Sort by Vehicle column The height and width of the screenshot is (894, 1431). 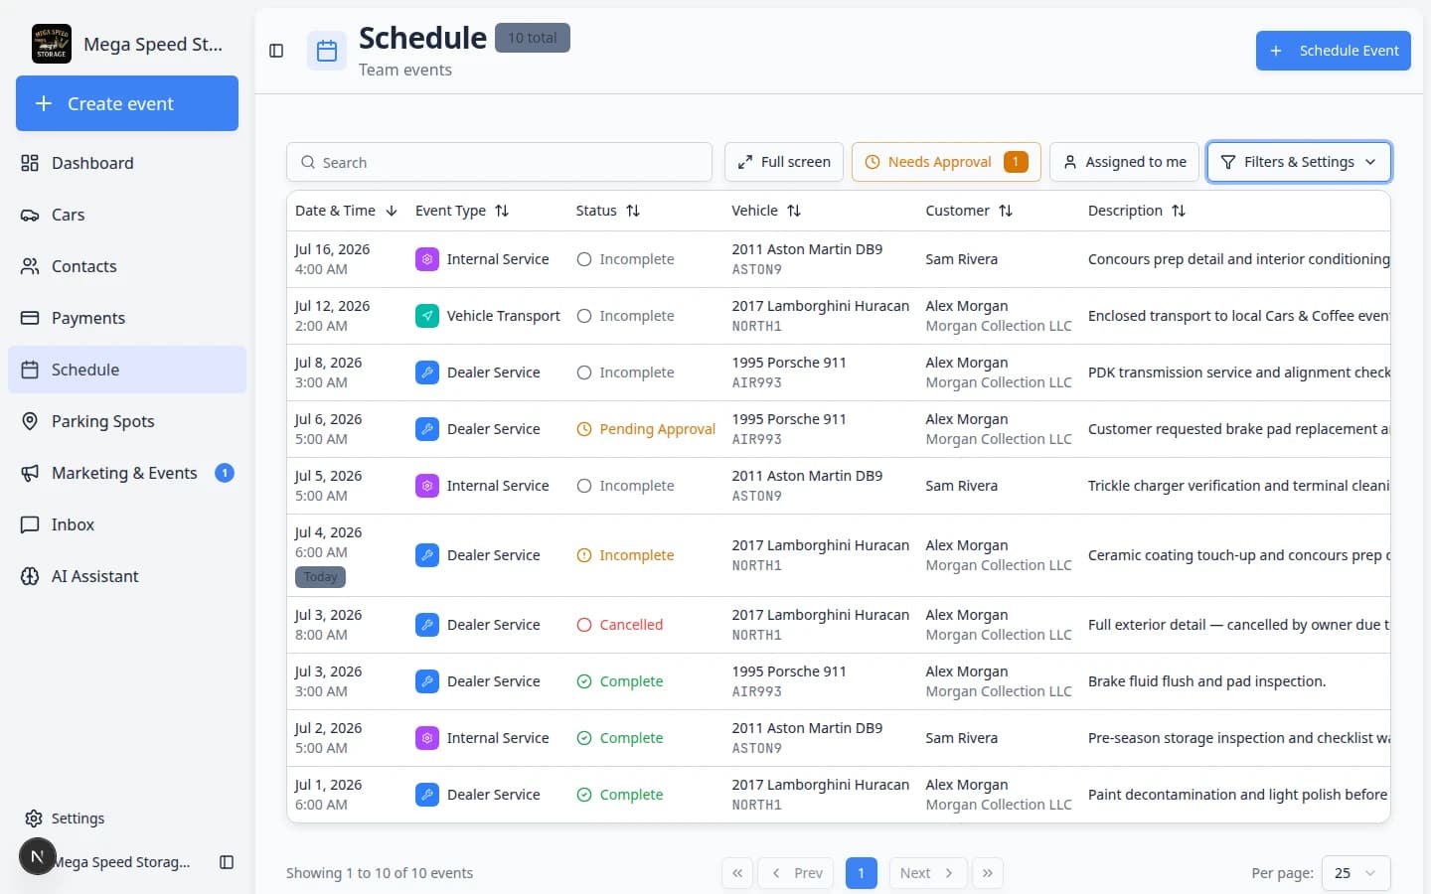point(766,211)
